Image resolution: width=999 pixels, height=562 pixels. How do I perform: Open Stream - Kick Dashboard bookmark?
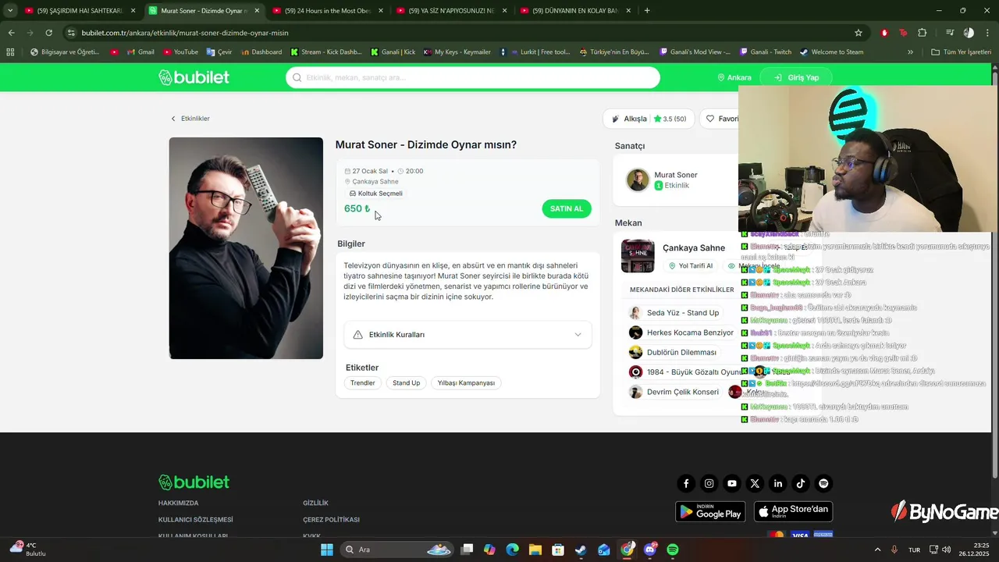[x=325, y=52]
